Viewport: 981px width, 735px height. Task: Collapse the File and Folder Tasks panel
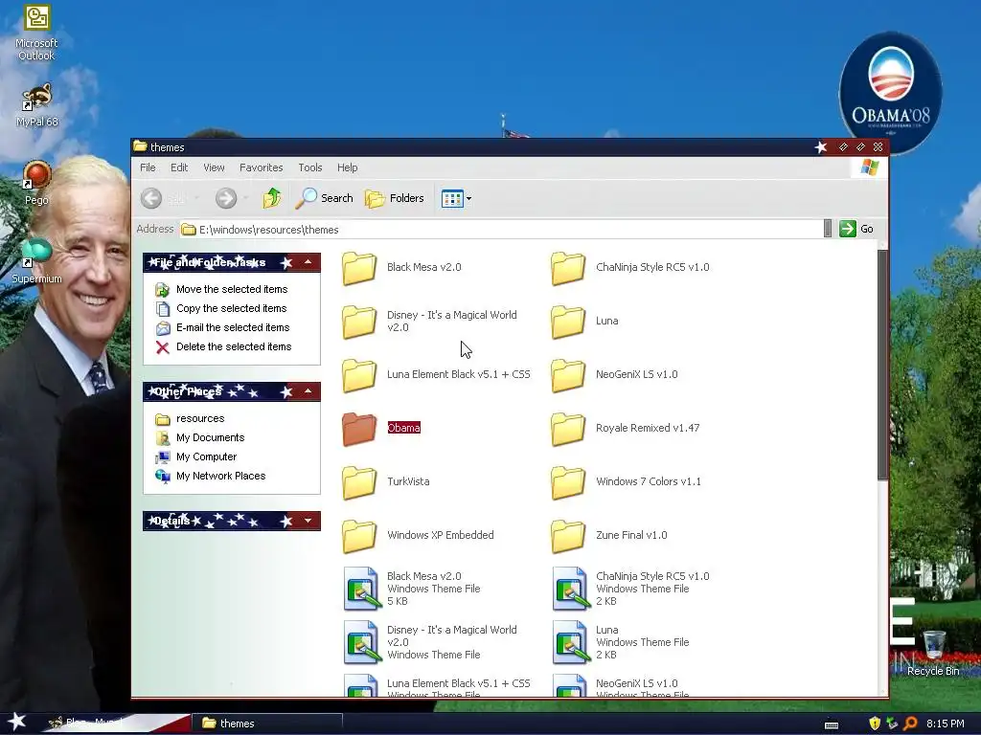(x=308, y=262)
